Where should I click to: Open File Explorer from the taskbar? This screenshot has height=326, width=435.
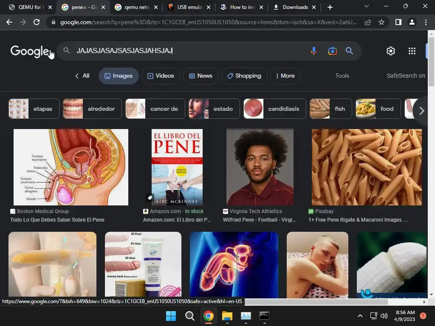pyautogui.click(x=227, y=316)
